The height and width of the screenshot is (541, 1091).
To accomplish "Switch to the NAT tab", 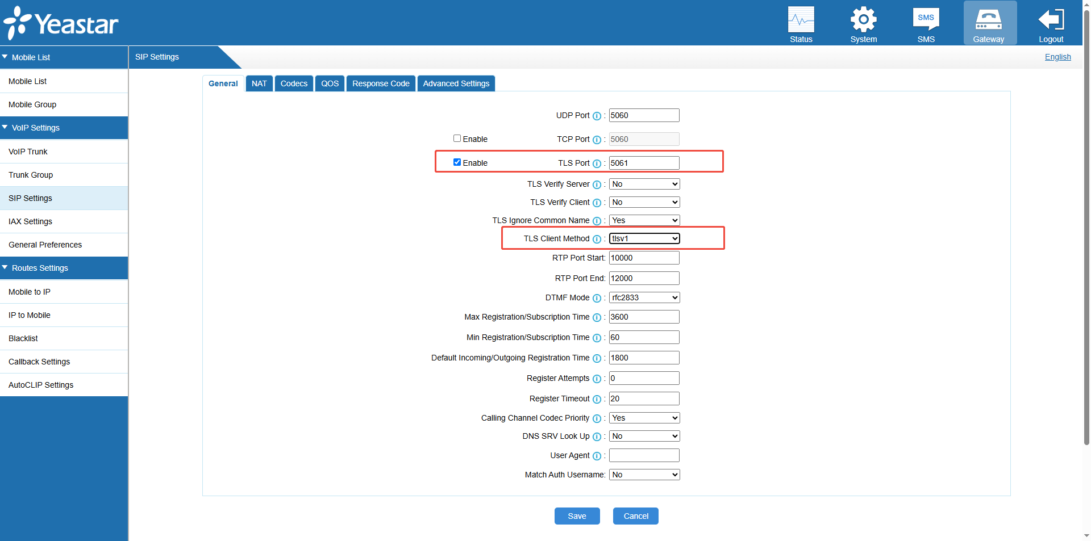I will pos(259,83).
